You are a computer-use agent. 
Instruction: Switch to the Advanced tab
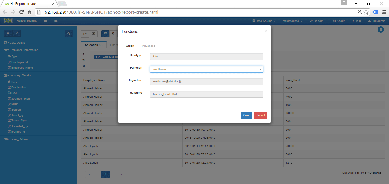pyautogui.click(x=149, y=46)
